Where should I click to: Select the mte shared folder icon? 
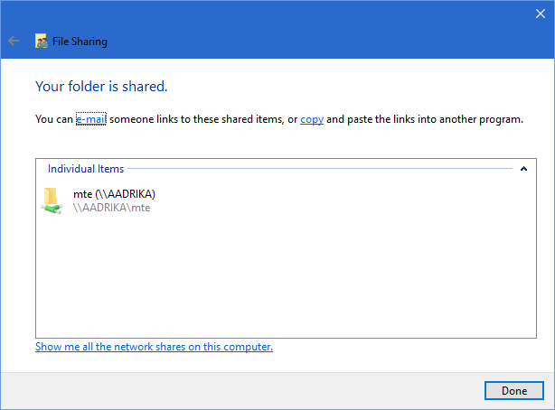(52, 200)
